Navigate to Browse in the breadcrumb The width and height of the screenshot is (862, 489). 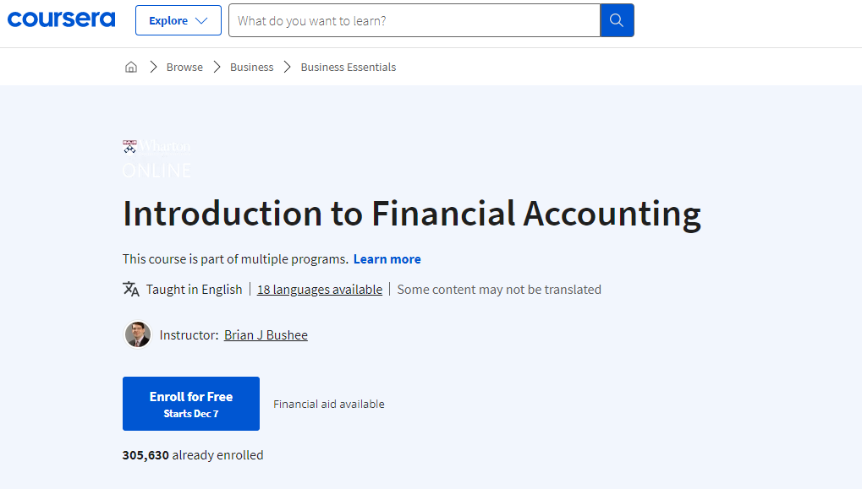[x=184, y=67]
